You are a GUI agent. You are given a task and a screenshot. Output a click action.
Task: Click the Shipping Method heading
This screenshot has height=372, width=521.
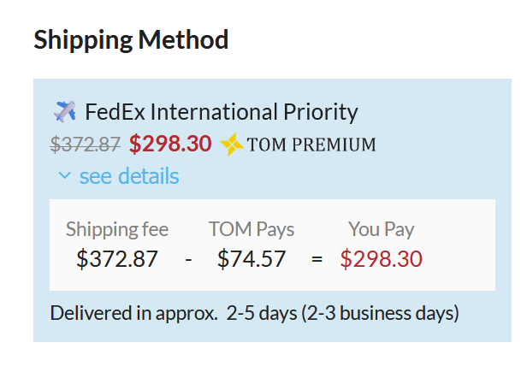coord(131,39)
